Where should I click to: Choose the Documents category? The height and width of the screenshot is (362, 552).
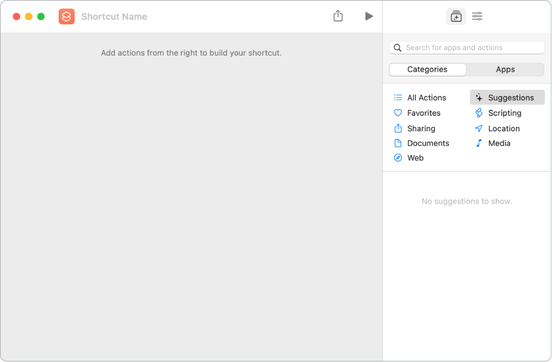[x=428, y=143]
